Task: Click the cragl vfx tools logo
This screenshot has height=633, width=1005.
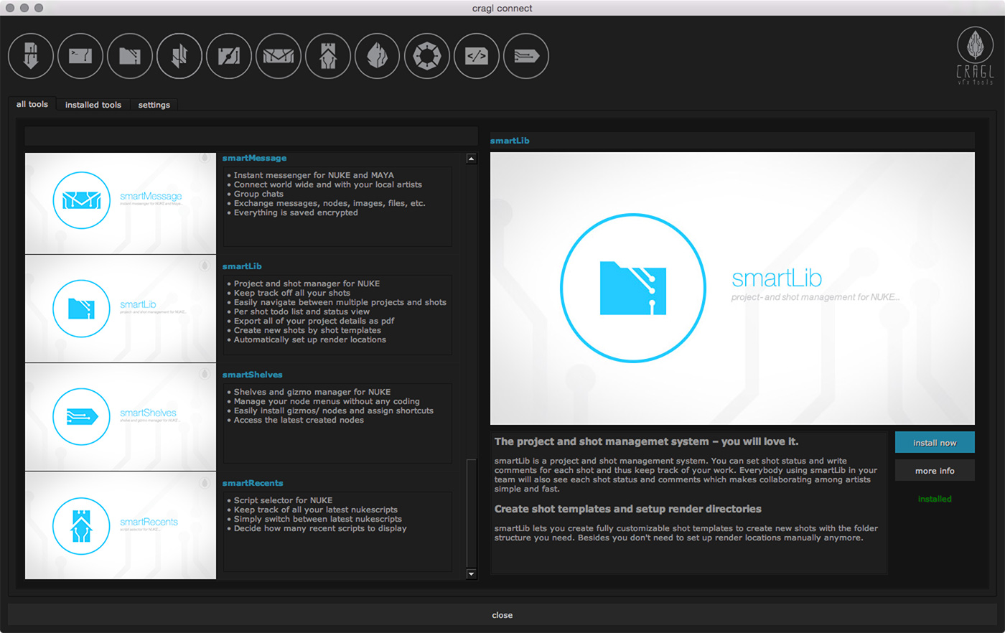Action: point(975,56)
